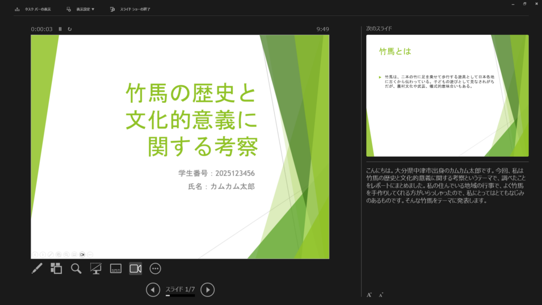Minimize the presenter view window
Image resolution: width=542 pixels, height=305 pixels.
coord(513,4)
